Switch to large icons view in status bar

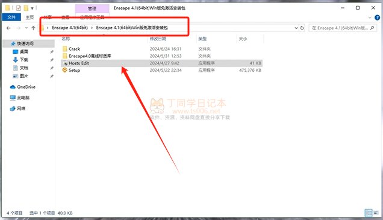pyautogui.click(x=376, y=213)
